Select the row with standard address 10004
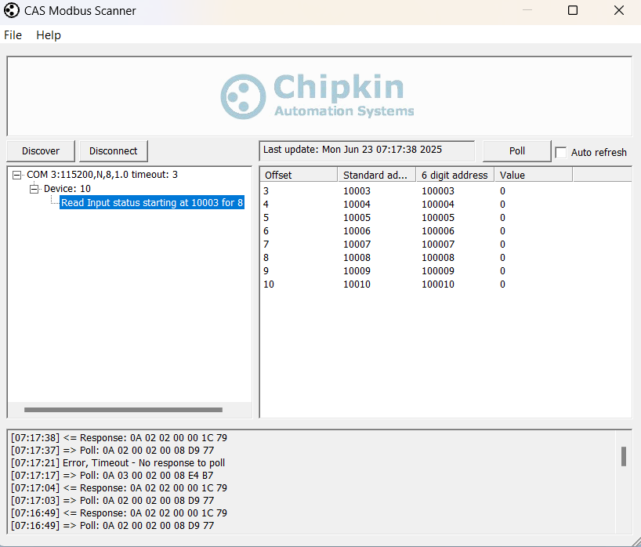 (446, 204)
